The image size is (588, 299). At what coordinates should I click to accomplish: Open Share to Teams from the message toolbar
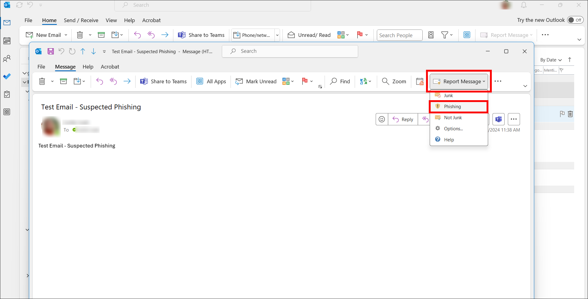tap(163, 81)
